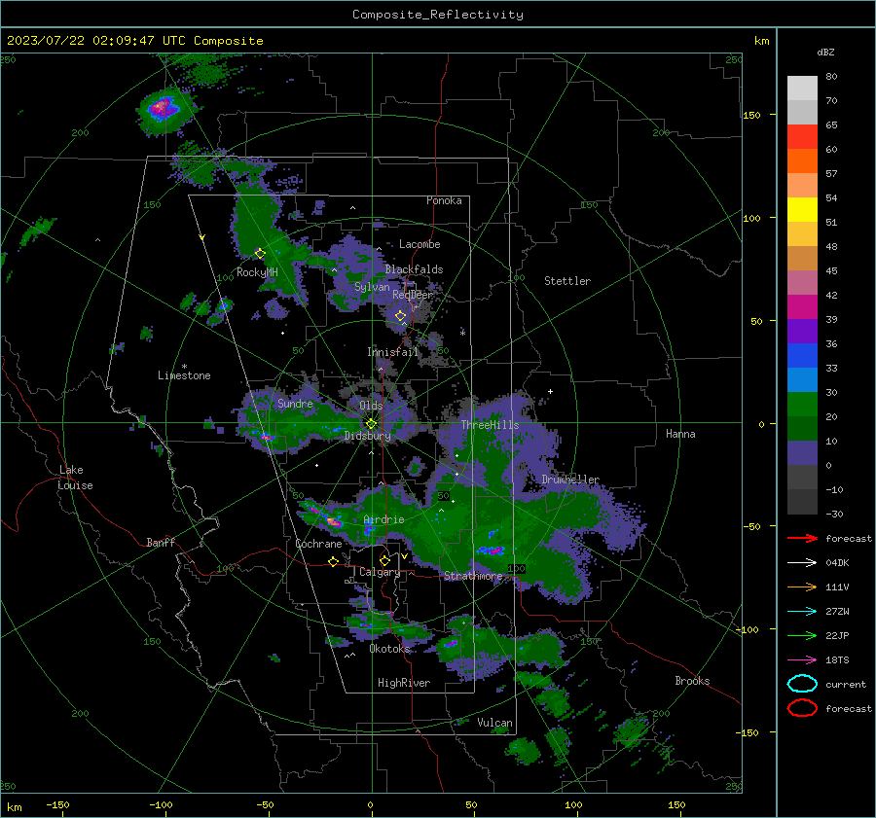The width and height of the screenshot is (876, 818).
Task: Click the ThreeHills town label
Action: pos(490,425)
